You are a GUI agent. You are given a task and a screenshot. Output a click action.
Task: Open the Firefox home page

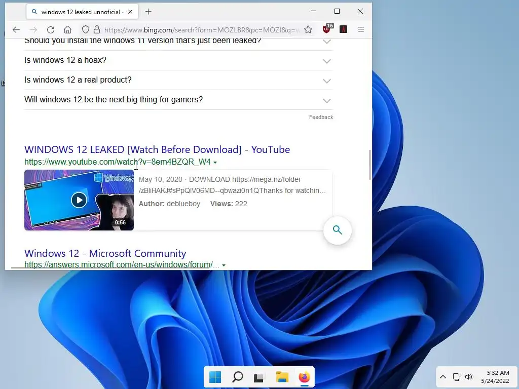(x=67, y=30)
